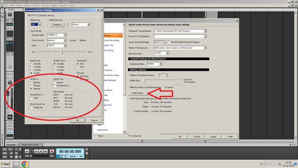The width and height of the screenshot is (298, 168).
Task: Click the 00:00:00.000 time display
Action: (70, 151)
